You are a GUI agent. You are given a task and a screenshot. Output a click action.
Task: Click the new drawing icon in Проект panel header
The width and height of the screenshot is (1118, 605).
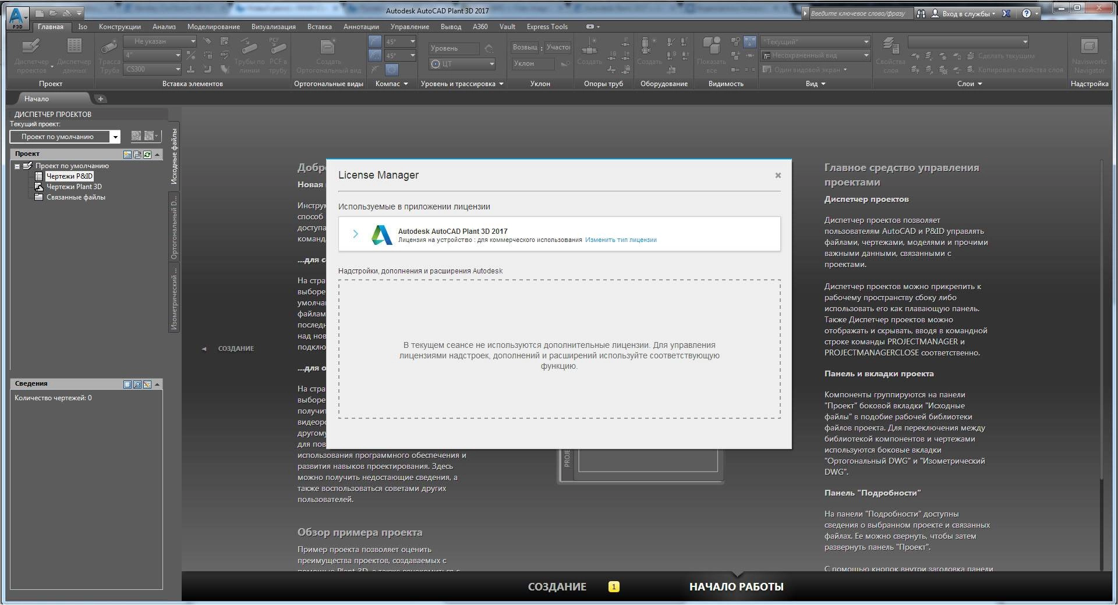[128, 154]
